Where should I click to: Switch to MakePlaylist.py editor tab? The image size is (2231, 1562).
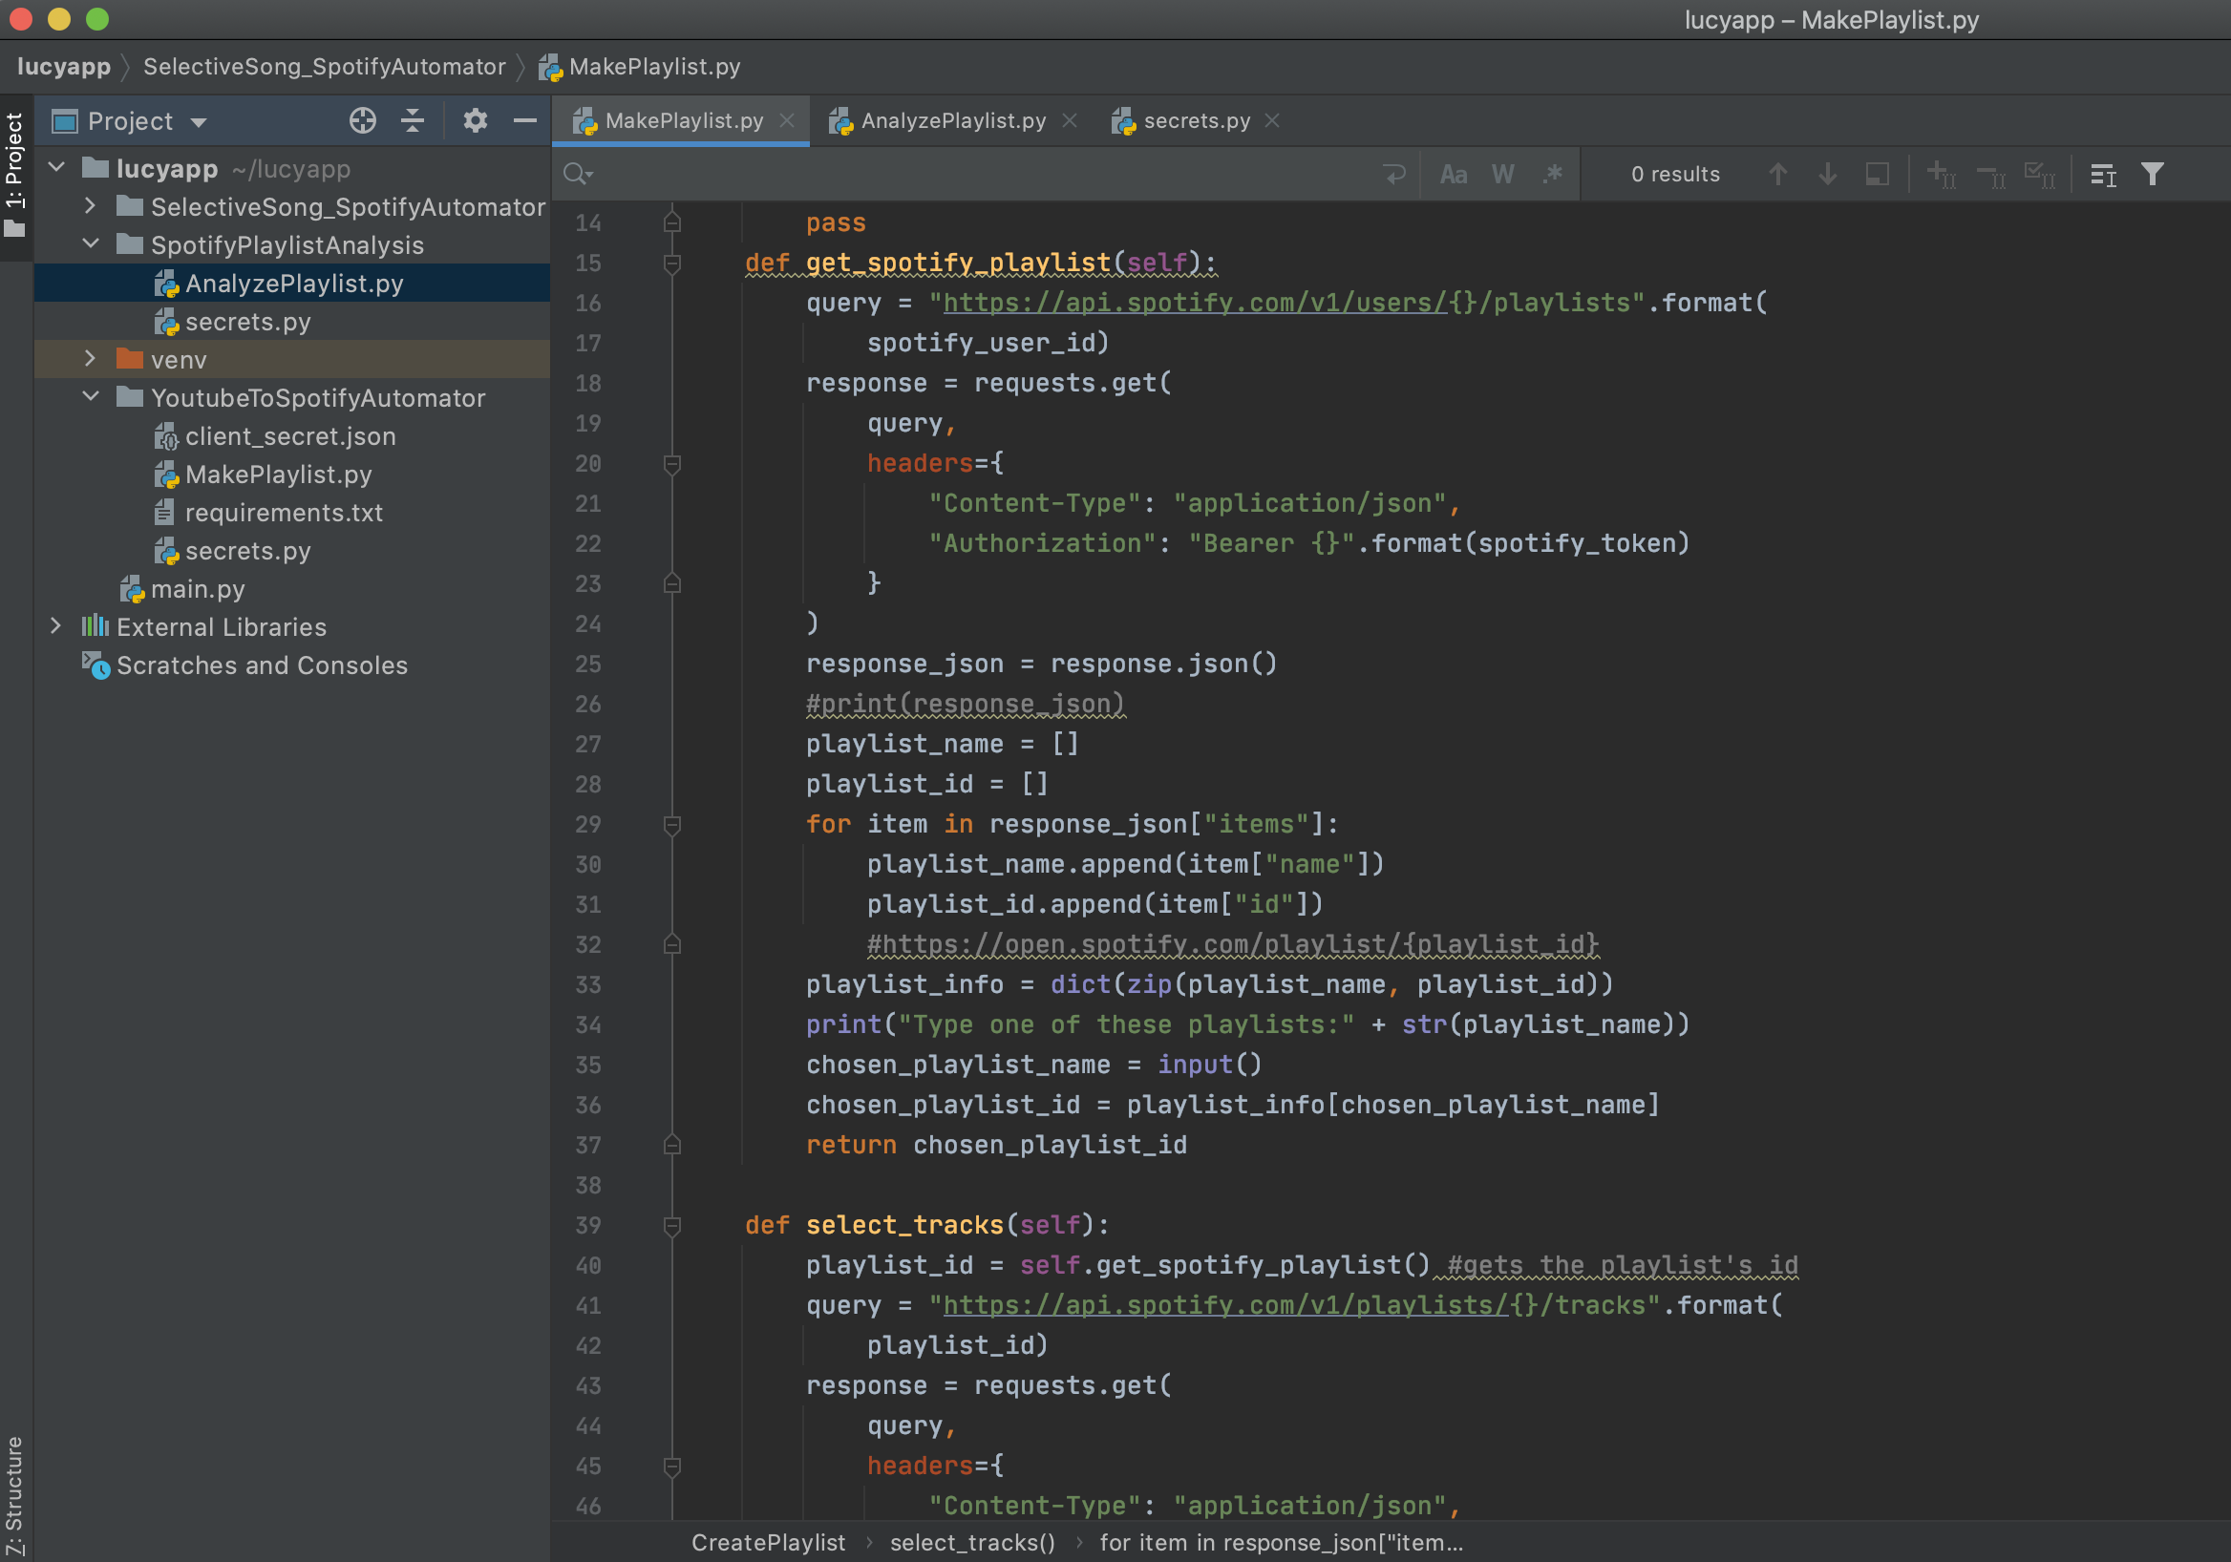pyautogui.click(x=683, y=120)
